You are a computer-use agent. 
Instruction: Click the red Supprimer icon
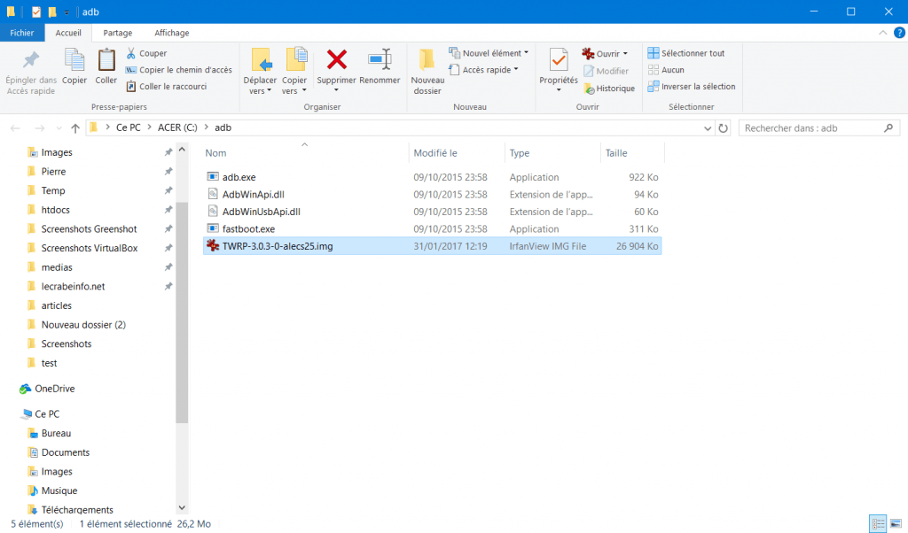336,59
